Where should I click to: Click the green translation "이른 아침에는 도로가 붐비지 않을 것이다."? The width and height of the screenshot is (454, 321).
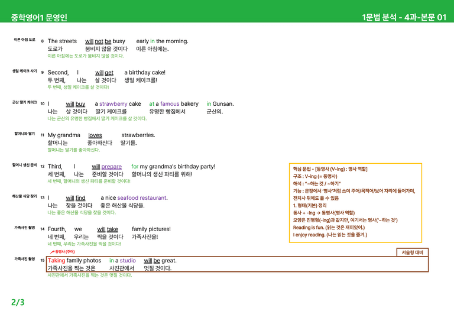86,56
